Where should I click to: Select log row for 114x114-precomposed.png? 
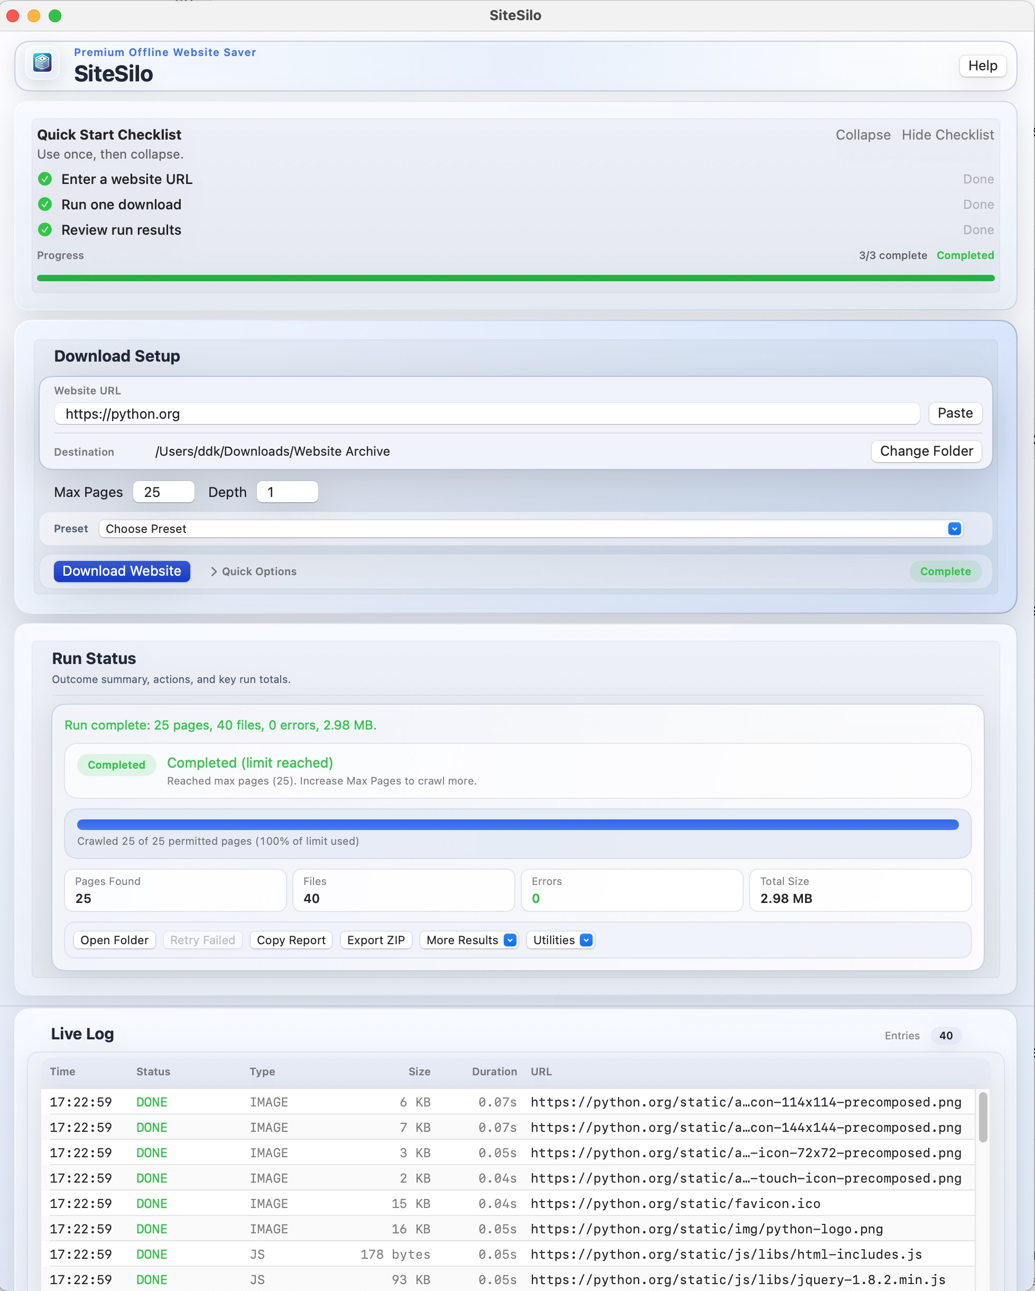click(x=507, y=1102)
